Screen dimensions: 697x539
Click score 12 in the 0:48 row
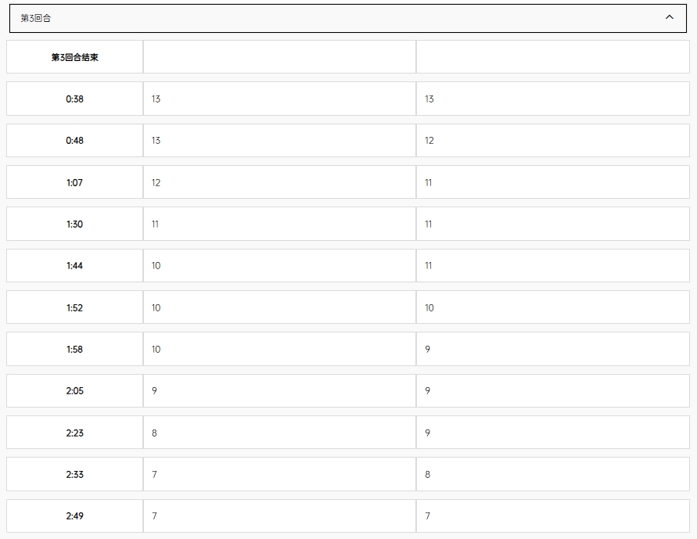pos(429,140)
